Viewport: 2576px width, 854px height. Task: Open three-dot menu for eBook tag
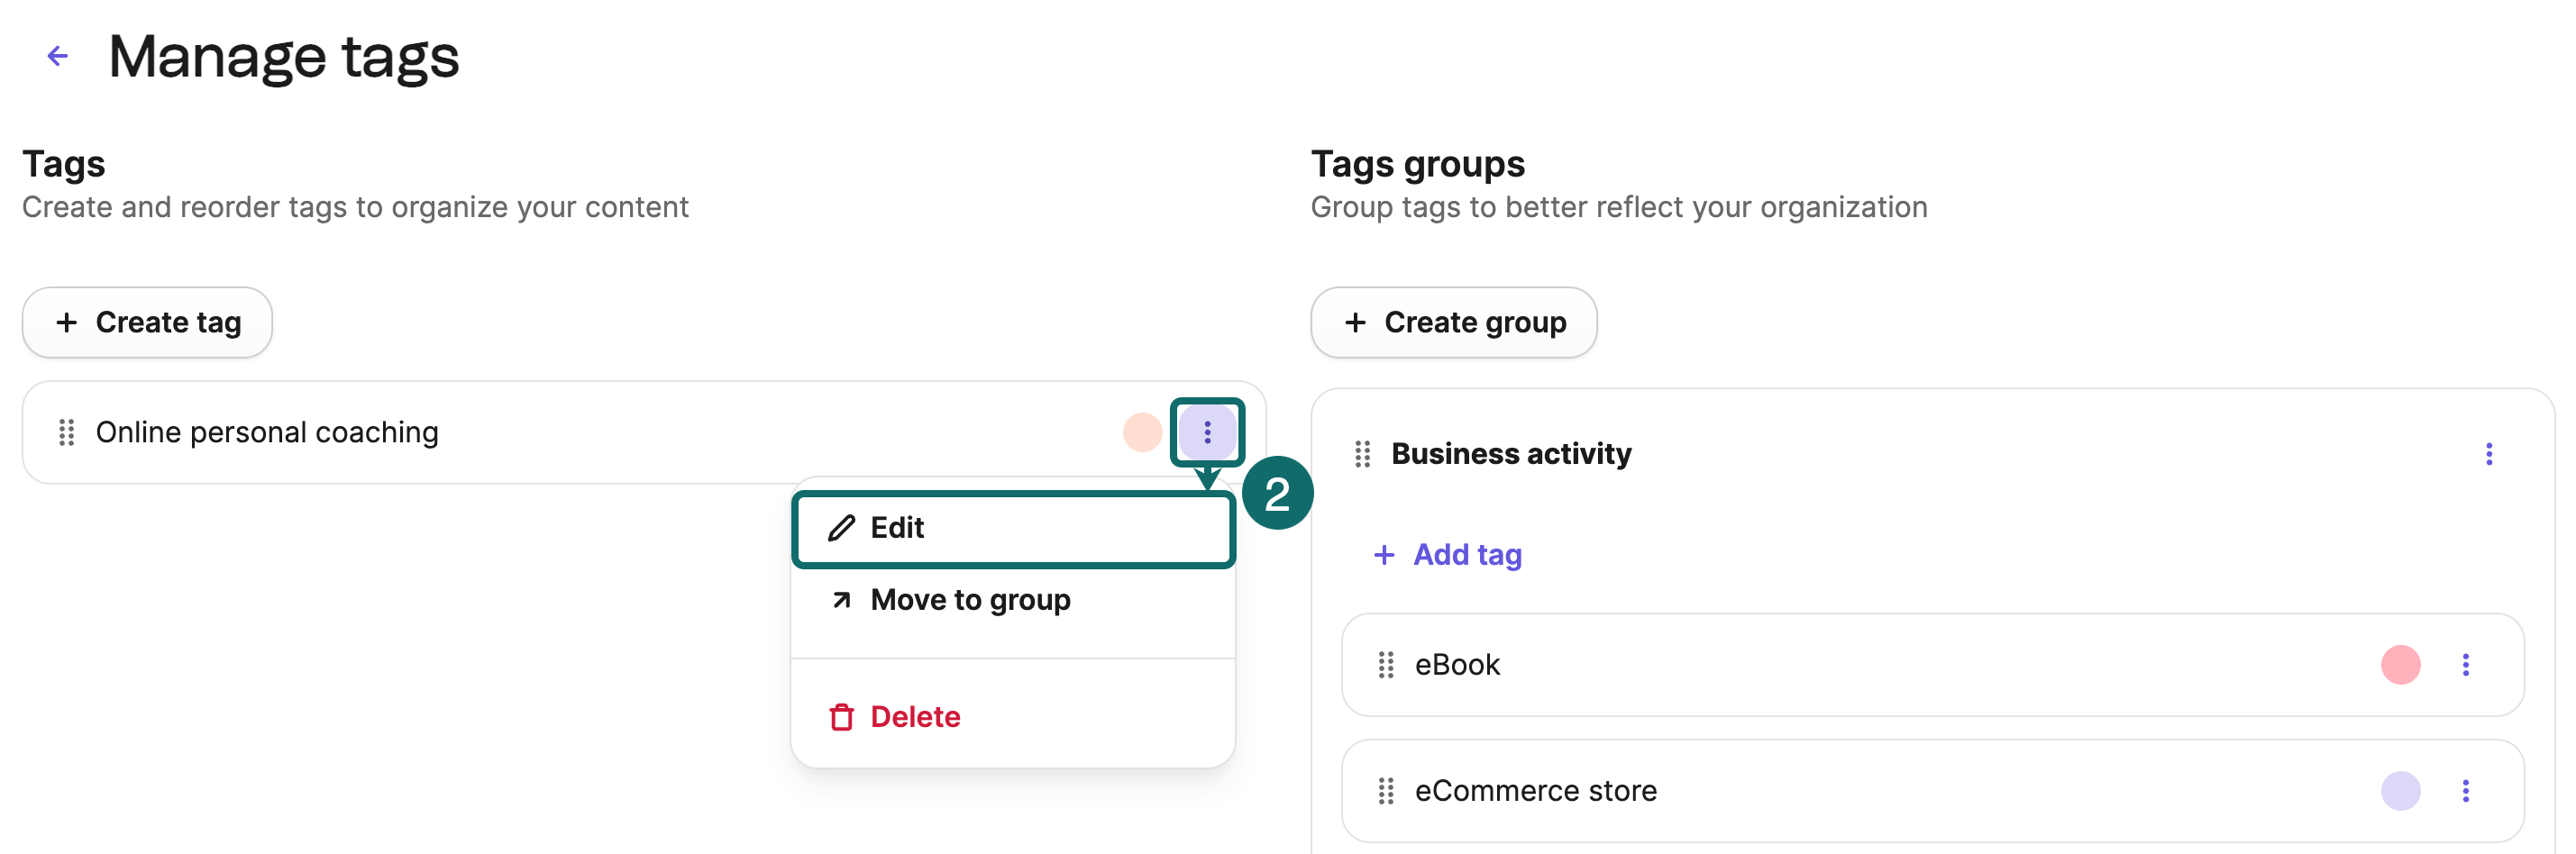pyautogui.click(x=2465, y=665)
